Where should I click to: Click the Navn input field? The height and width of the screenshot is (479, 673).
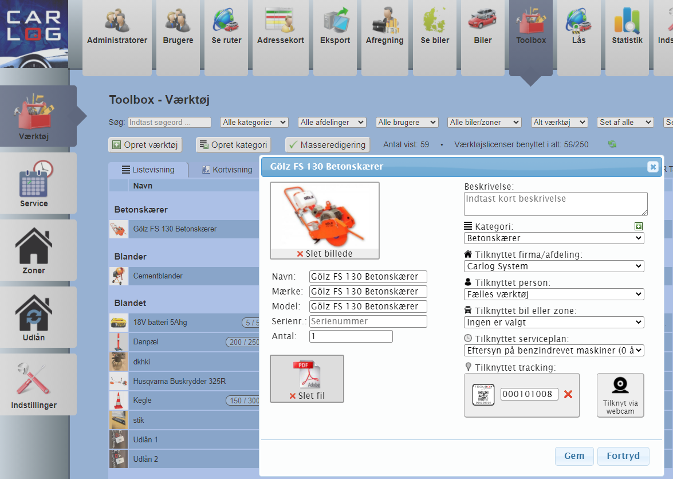click(368, 277)
